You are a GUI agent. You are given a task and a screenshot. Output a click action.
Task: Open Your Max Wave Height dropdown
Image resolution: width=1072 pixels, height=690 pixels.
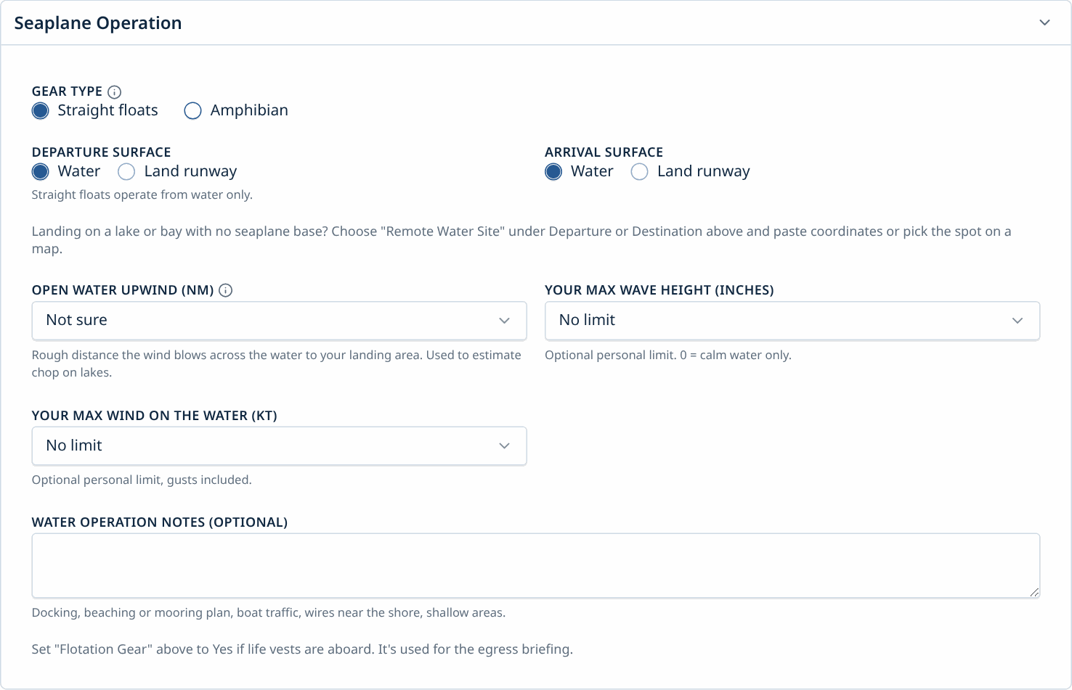(x=792, y=321)
